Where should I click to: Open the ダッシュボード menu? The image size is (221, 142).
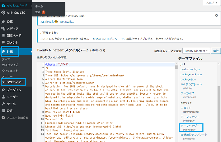16,6
